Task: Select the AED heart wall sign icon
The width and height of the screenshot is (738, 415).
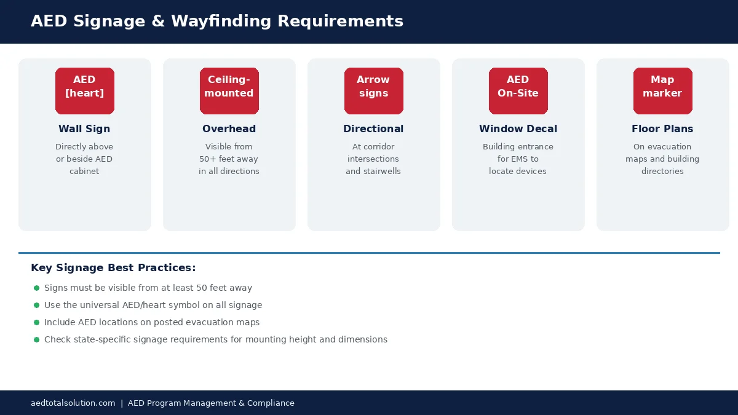Action: coord(84,91)
